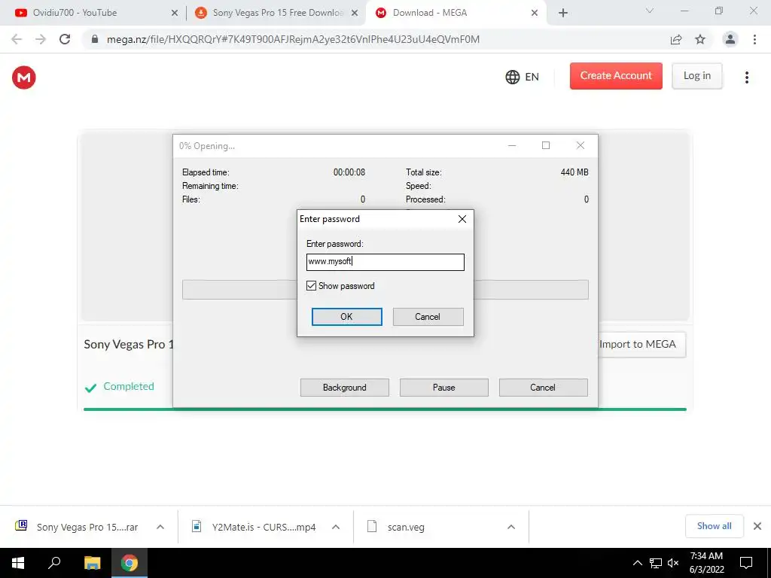Open notification center icon

pyautogui.click(x=746, y=563)
